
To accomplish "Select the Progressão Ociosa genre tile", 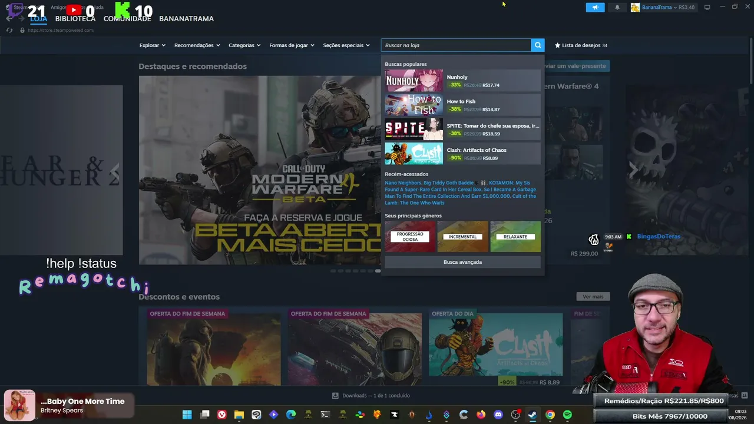I will [410, 237].
